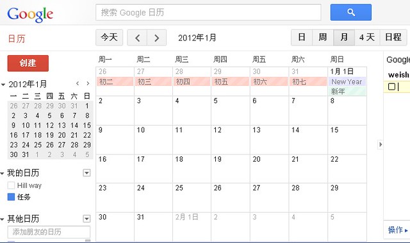Click the Hill way calendar name

click(x=29, y=185)
